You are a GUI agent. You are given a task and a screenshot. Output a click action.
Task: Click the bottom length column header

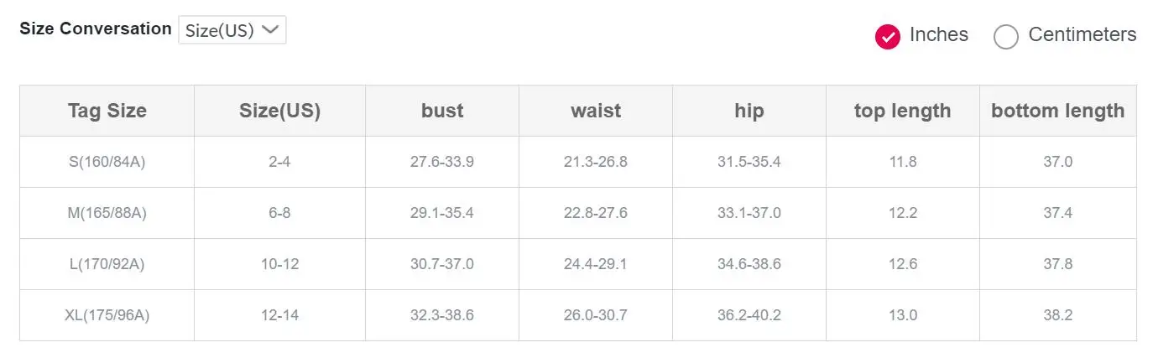pyautogui.click(x=1058, y=111)
